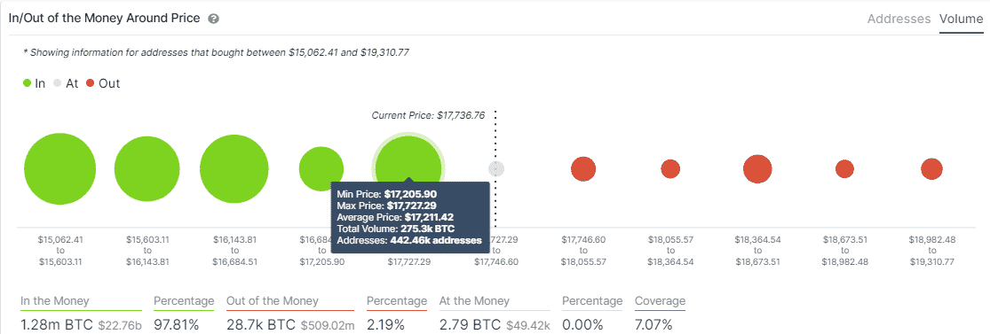The height and width of the screenshot is (334, 990).
Task: Click the $18,055.57 to $18,364.54 red bubble
Action: (x=670, y=169)
